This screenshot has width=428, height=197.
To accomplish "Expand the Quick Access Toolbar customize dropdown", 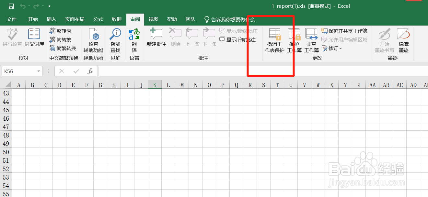I will tap(50, 6).
